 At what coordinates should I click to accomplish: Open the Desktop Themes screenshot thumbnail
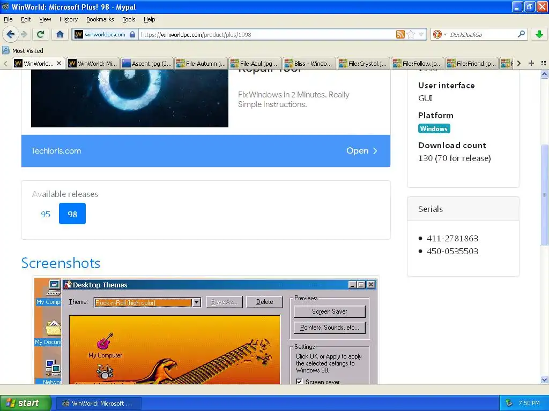coord(206,331)
